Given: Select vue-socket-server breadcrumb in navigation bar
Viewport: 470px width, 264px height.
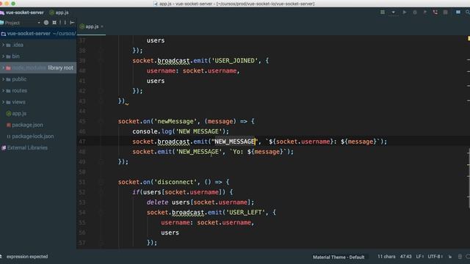Looking at the screenshot, I should click(x=24, y=12).
